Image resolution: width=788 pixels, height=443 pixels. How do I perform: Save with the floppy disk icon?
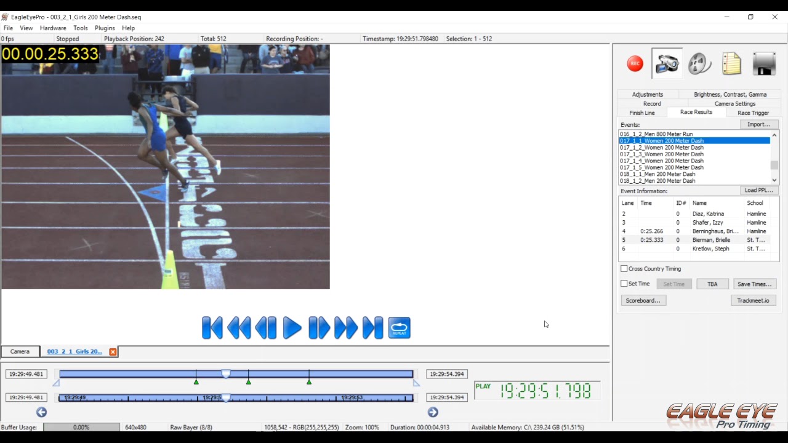[x=764, y=63]
